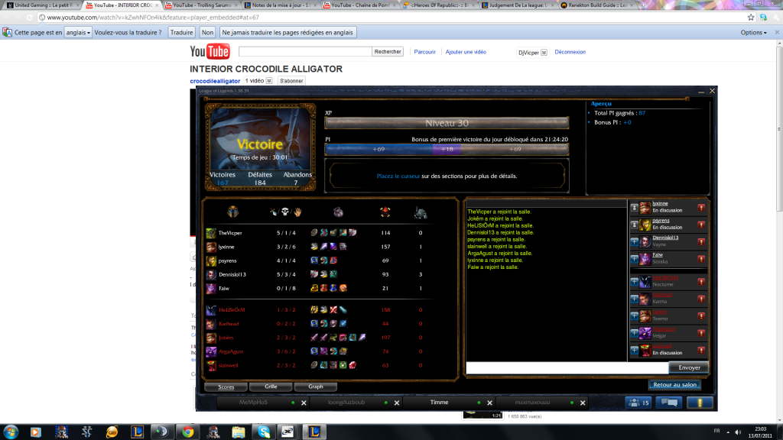Viewport: 783px width, 440px height.
Task: Open Chrome from the Windows taskbar
Action: point(188,432)
